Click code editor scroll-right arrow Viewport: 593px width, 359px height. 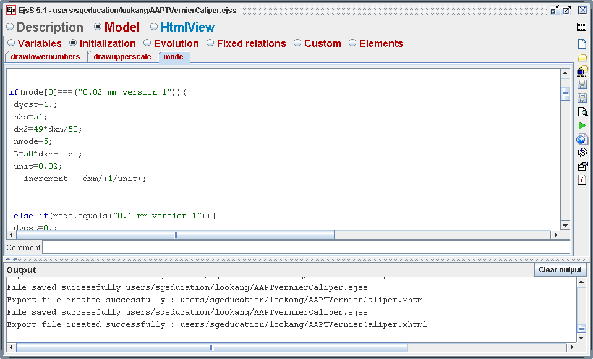[555, 235]
